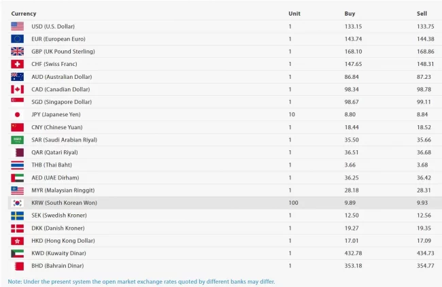Click the Canadian flag icon
The width and height of the screenshot is (442, 287).
click(17, 89)
